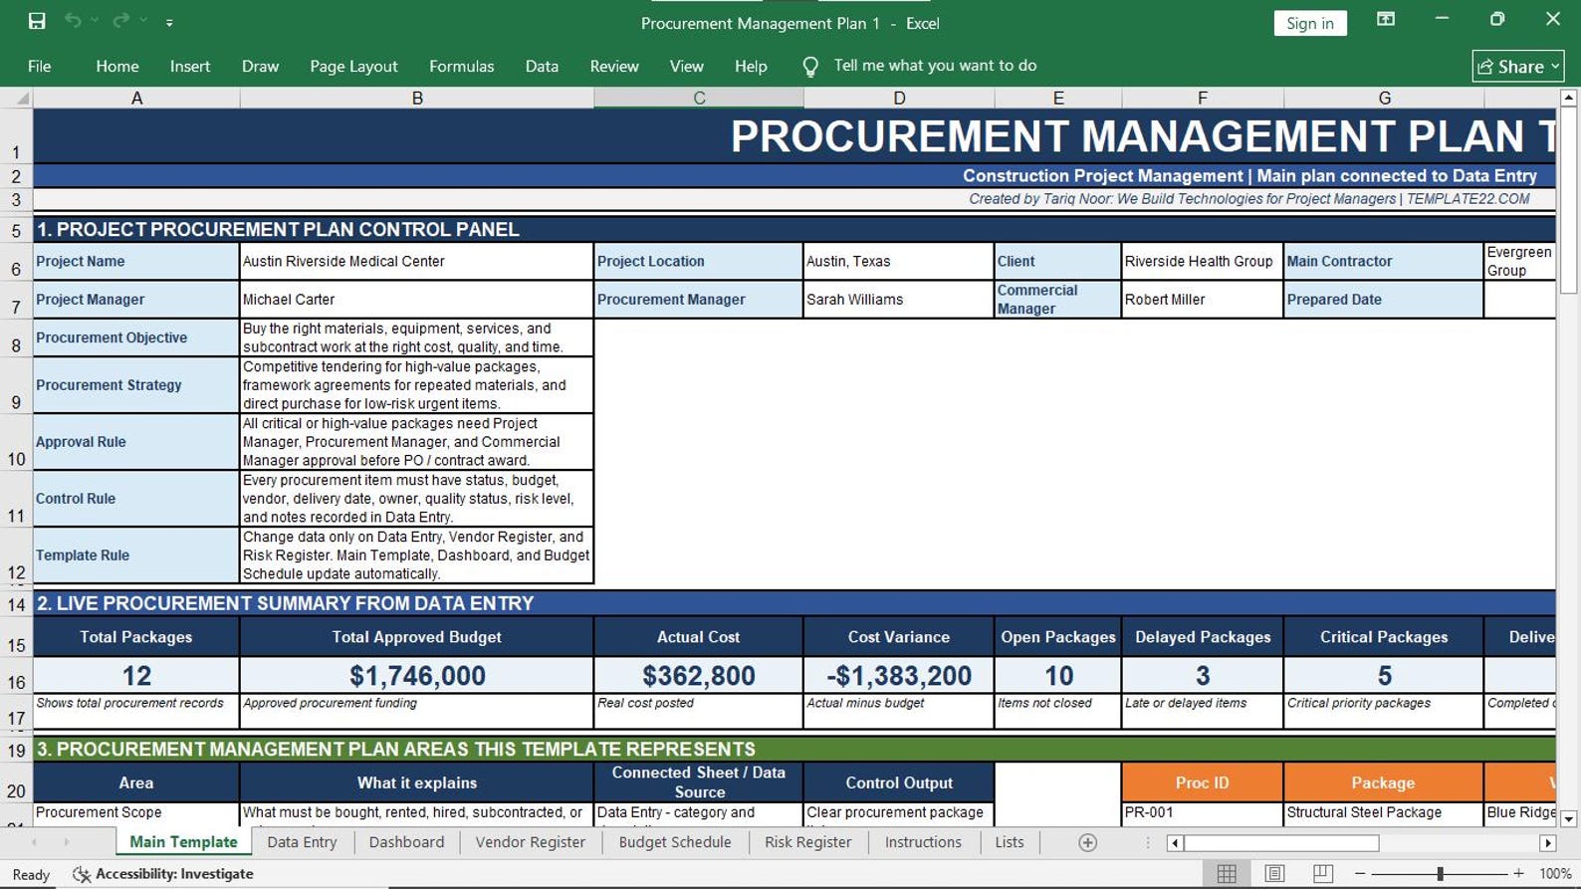Select the PR-001 Proc ID cell
1581x889 pixels.
tap(1202, 813)
